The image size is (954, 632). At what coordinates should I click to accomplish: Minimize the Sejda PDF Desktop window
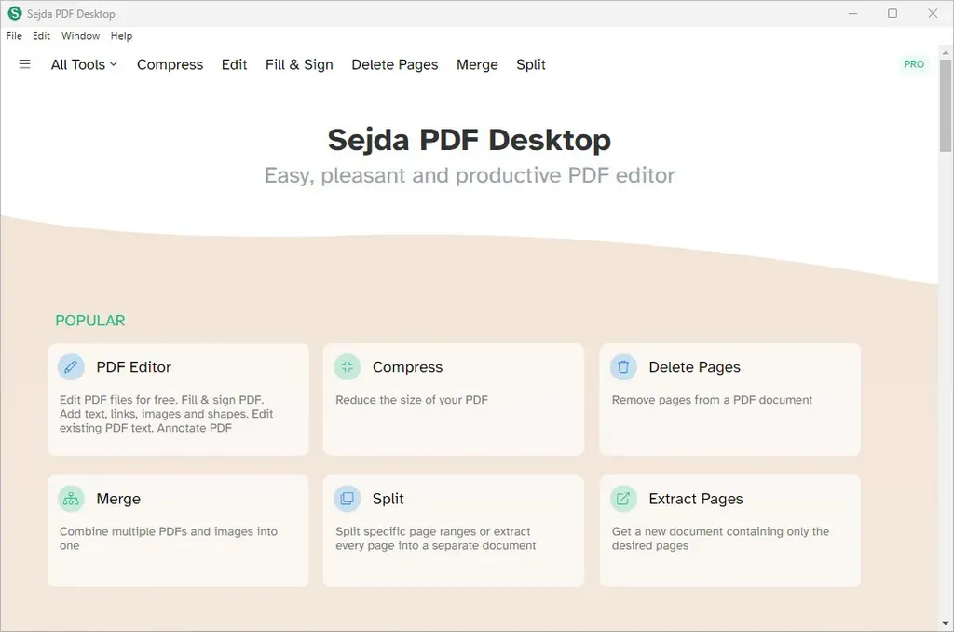tap(853, 13)
